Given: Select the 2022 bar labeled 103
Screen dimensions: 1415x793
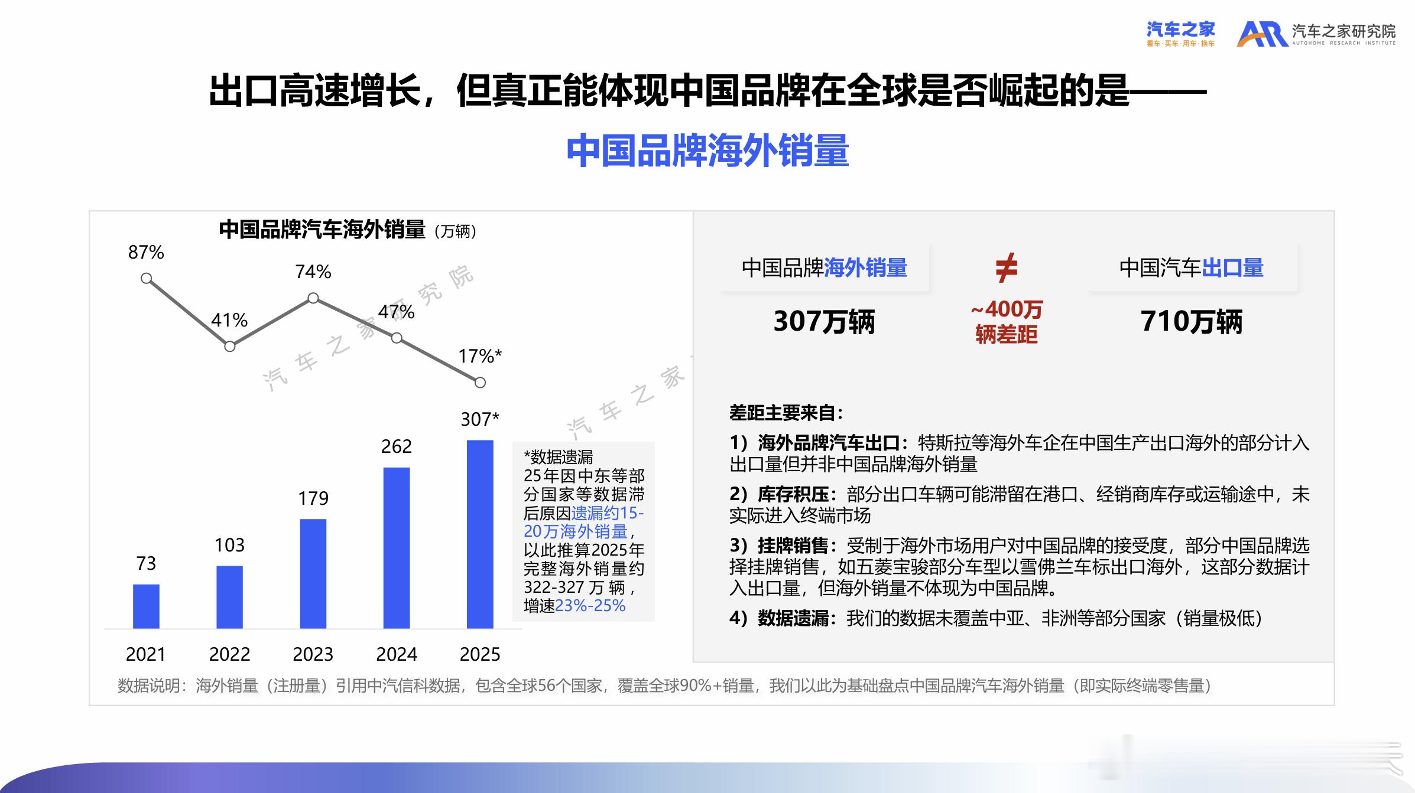Looking at the screenshot, I should coord(229,596).
